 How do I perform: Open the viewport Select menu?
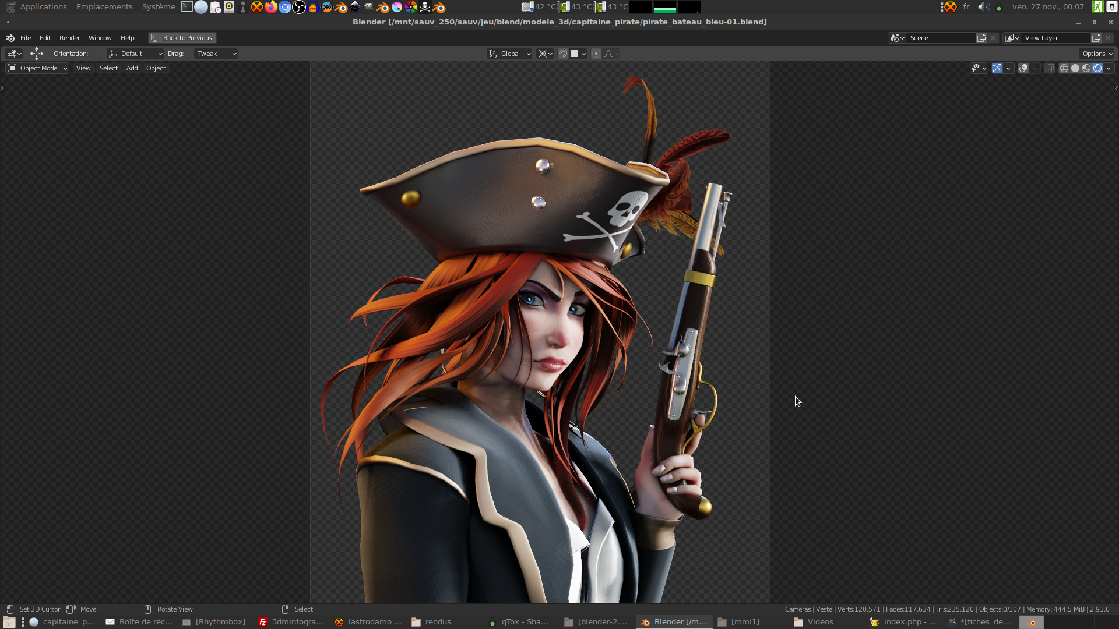[108, 68]
